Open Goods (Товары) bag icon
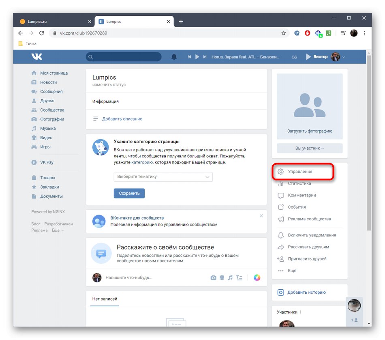The image size is (385, 340). coord(34,177)
